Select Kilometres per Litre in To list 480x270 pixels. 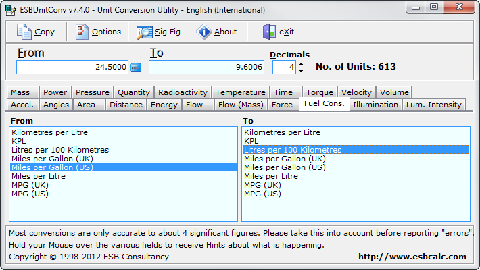coord(356,132)
